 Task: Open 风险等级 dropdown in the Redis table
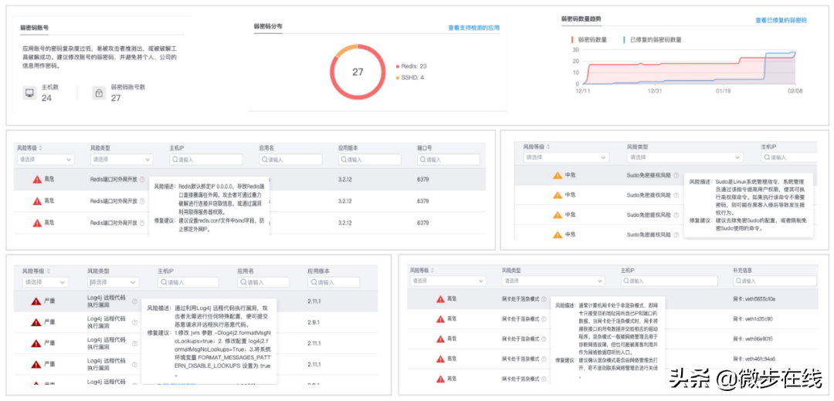[47, 160]
